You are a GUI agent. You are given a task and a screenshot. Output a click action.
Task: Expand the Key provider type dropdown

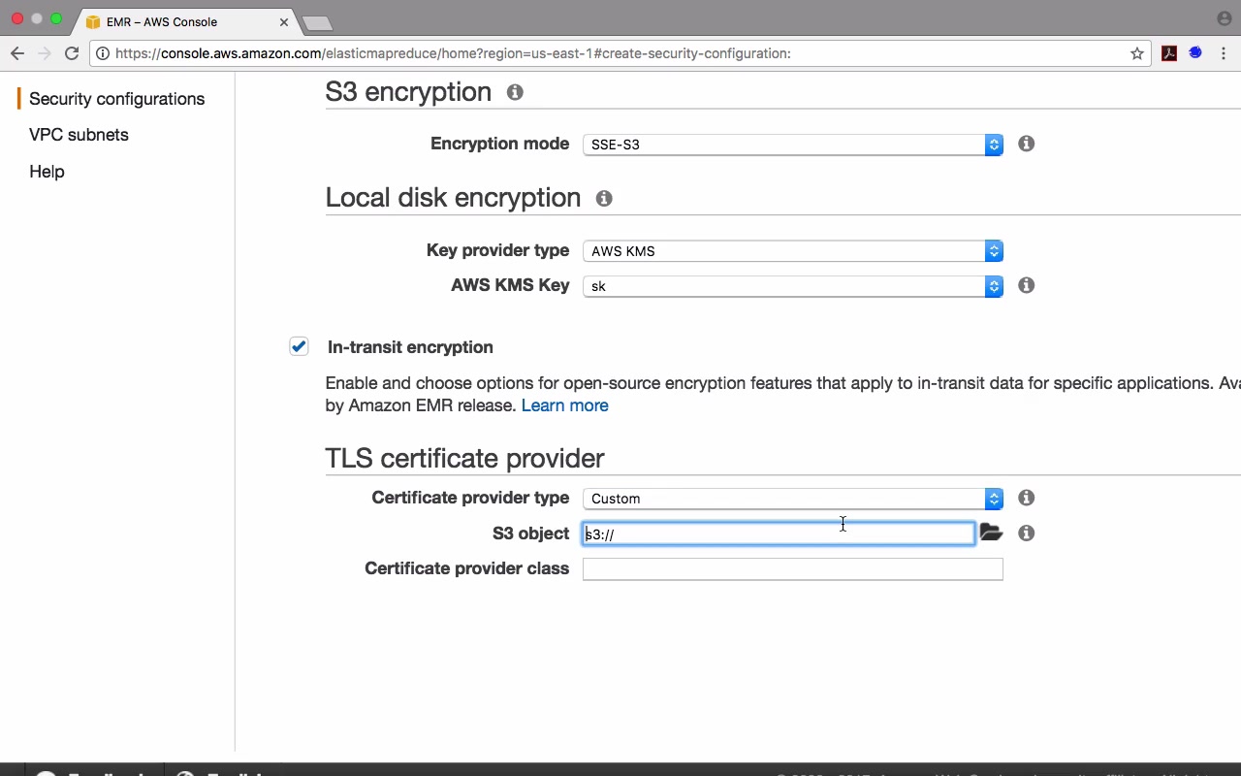pos(792,251)
